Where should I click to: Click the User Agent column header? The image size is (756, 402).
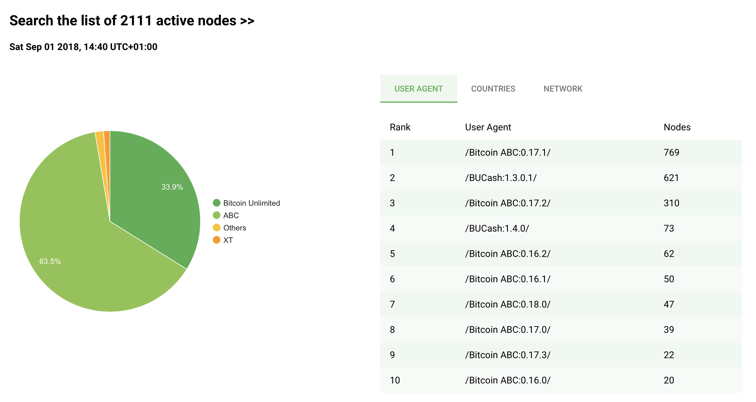[488, 127]
